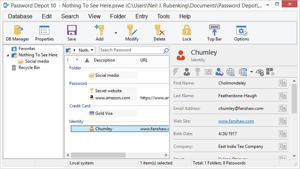Click the exclamation mark column header
The width and height of the screenshot is (300, 169).
coord(68,60)
